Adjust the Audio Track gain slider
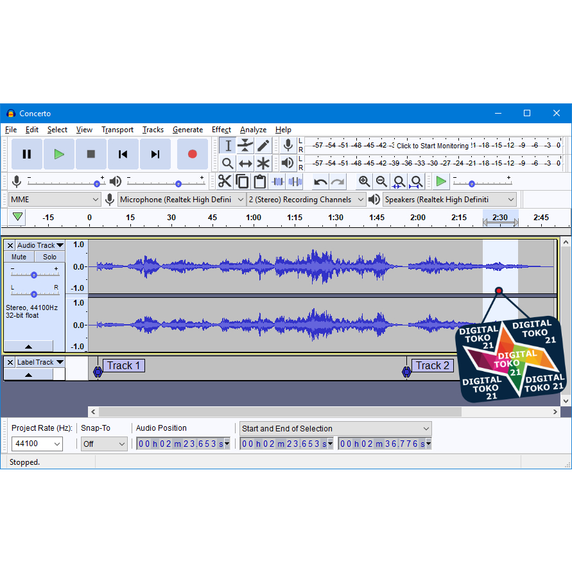572x572 pixels. [33, 274]
